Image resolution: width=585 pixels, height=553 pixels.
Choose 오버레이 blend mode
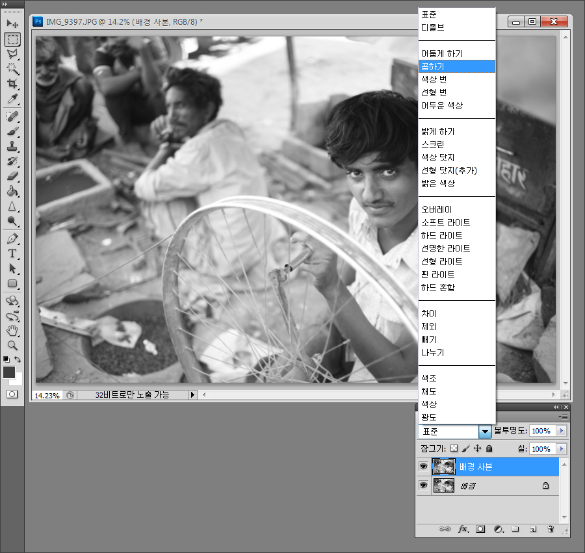click(457, 209)
